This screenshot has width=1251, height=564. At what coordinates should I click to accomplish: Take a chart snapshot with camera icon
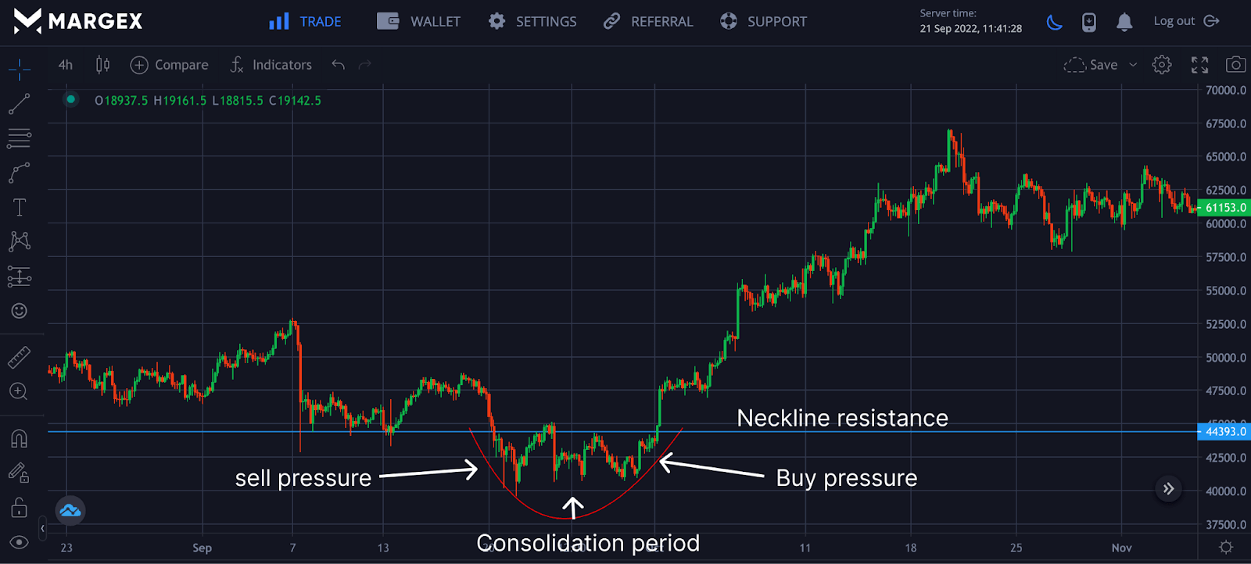click(x=1235, y=65)
